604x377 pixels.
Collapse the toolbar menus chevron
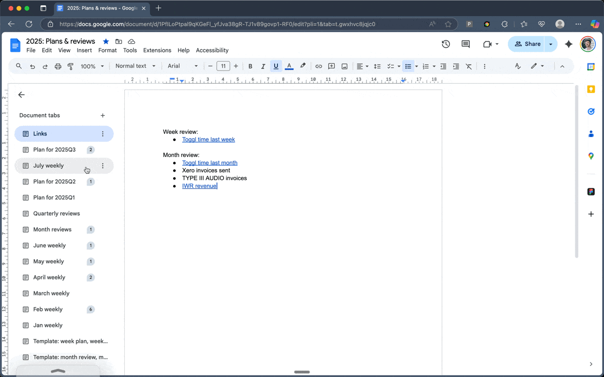[x=562, y=66]
